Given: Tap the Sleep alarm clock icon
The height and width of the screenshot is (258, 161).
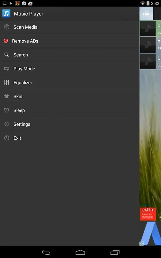Looking at the screenshot, I should (6, 110).
